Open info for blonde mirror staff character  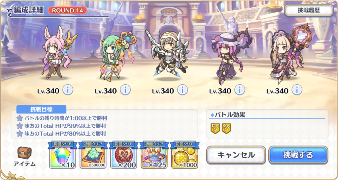[x=297, y=90]
